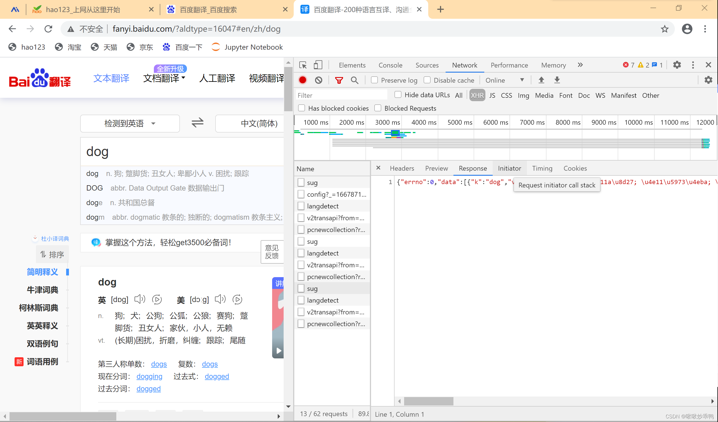Show the Headers tab of request
Screen dimensions: 718x422
(x=402, y=168)
